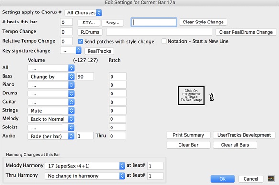The width and height of the screenshot is (279, 185).
Task: Click the *.sty... button
Action: pyautogui.click(x=112, y=23)
